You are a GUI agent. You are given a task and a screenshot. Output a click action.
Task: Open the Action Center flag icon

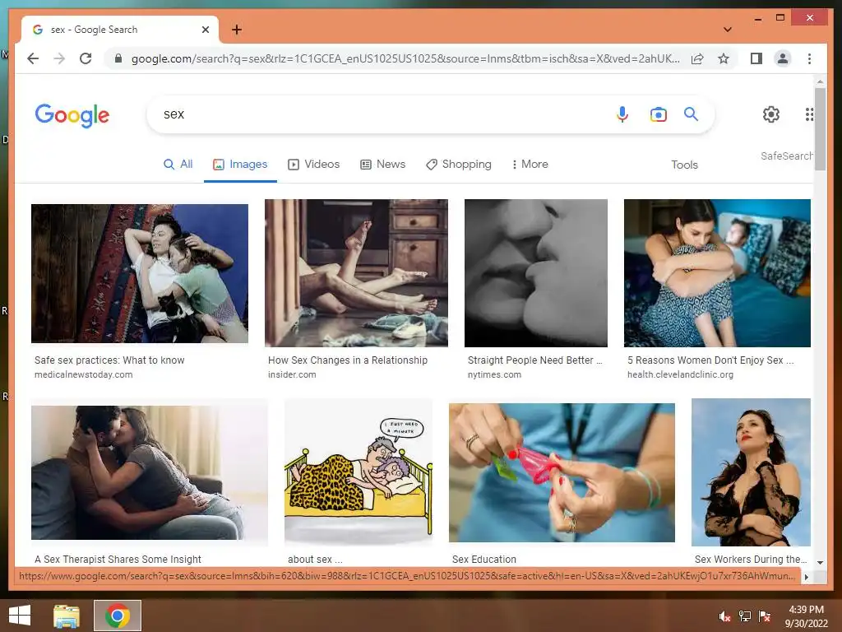pyautogui.click(x=765, y=616)
